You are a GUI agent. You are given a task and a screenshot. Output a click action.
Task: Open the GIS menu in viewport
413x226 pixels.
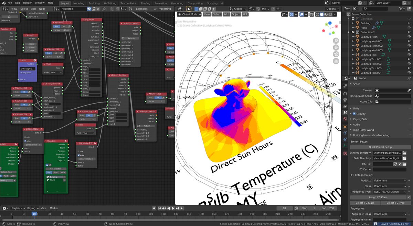pos(245,14)
